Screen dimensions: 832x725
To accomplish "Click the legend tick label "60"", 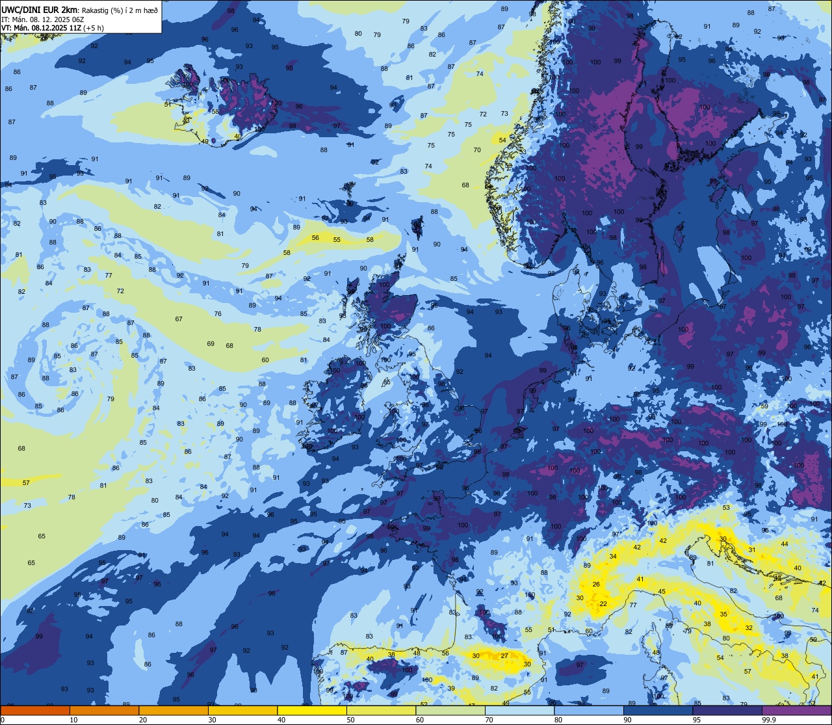I will pos(420,720).
